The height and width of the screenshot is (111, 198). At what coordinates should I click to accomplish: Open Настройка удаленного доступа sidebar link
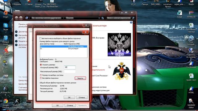[x=23, y=36]
